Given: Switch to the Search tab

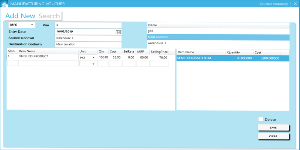Looking at the screenshot, I should [x=49, y=16].
